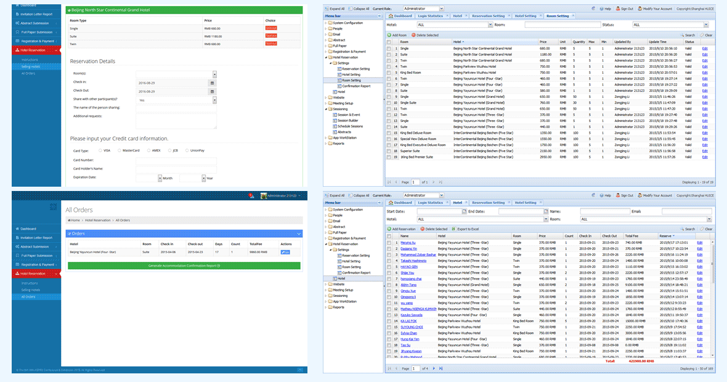Collapse the Orders panel chevron
727x382 pixels.
point(299,234)
